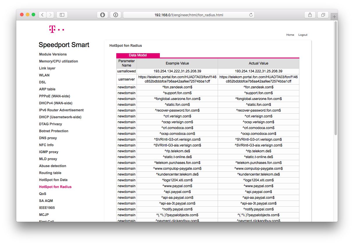This screenshot has width=354, height=245.
Task: Follow the www.paypal.com domain link
Action: (177, 186)
